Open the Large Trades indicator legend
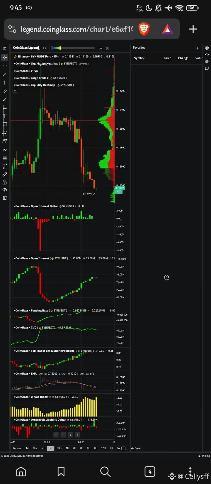 (31, 78)
